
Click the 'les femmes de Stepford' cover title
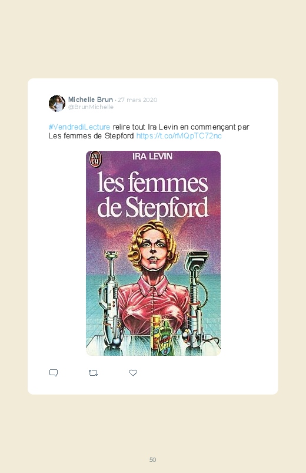coord(153,195)
